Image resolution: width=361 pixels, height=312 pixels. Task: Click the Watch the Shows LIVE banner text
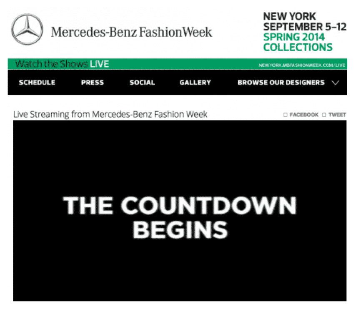click(x=62, y=64)
